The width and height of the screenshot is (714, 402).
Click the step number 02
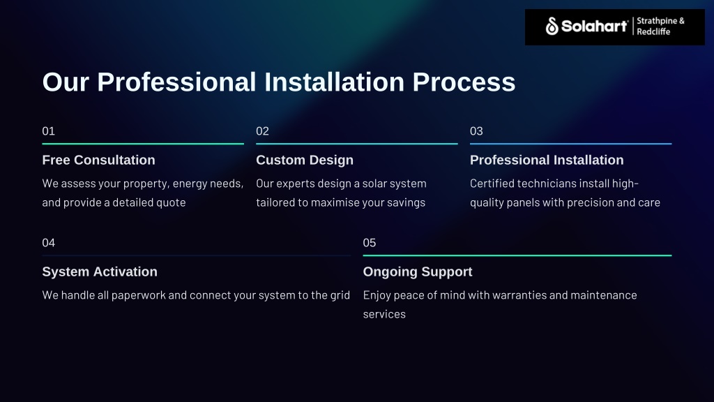point(262,131)
